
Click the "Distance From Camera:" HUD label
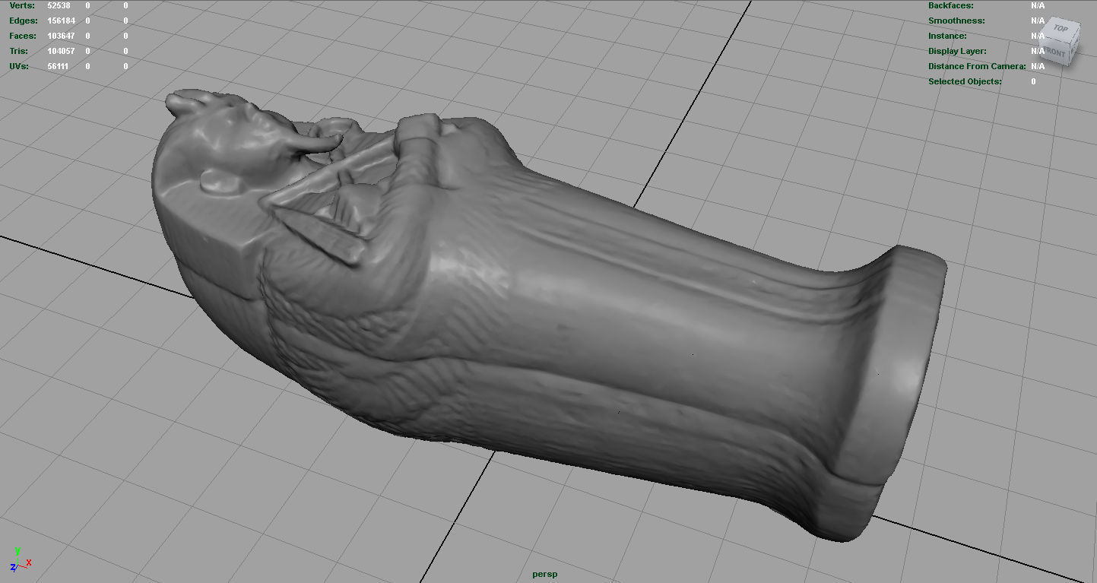977,66
